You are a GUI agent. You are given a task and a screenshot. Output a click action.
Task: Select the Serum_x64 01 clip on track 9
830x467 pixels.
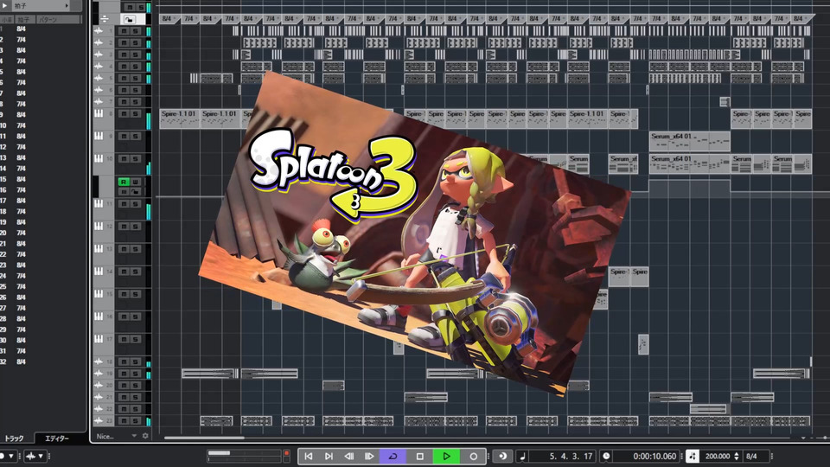pos(689,141)
